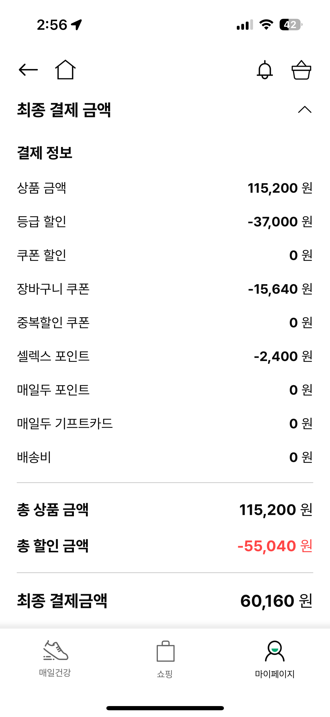Tap the chevron next to 최종 결제 금액
Image resolution: width=330 pixels, height=717 pixels.
[x=305, y=110]
